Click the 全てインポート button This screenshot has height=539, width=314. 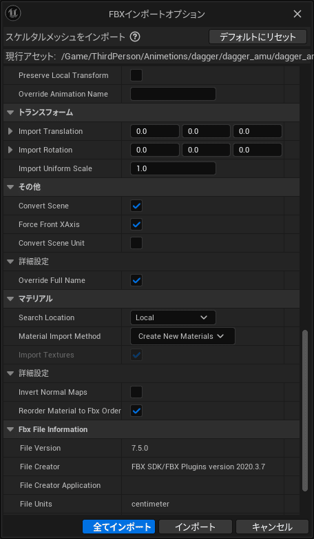(119, 527)
